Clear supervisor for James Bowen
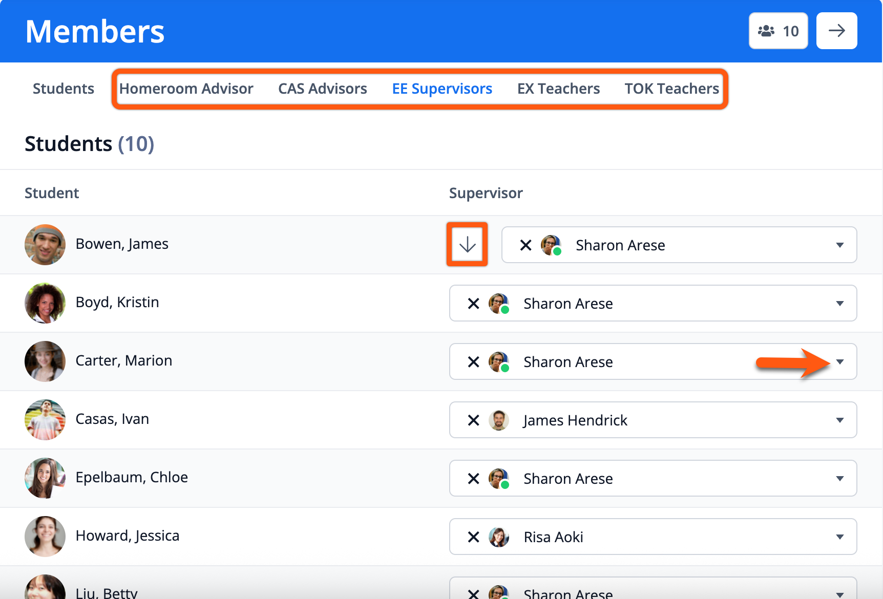The height and width of the screenshot is (599, 883). pyautogui.click(x=525, y=245)
